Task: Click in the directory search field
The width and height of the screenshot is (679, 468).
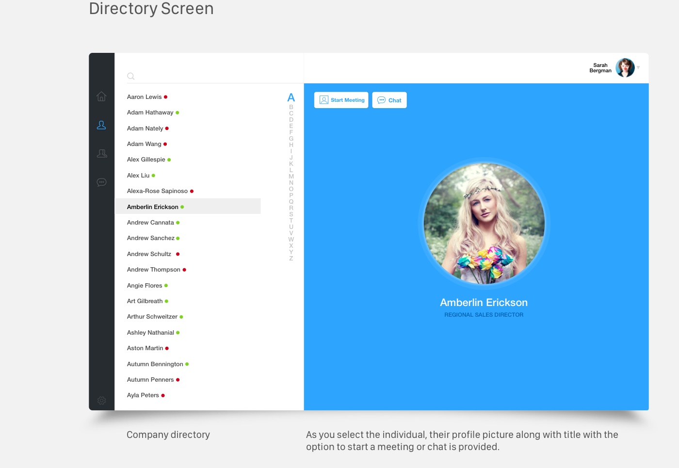Action: coord(204,76)
